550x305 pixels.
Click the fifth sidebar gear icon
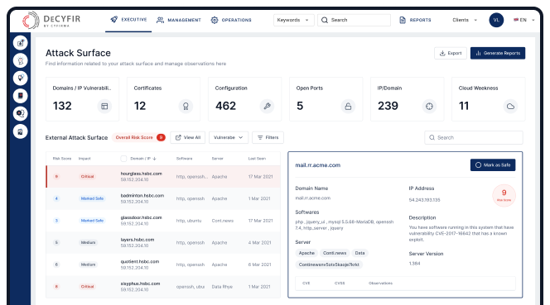point(21,113)
